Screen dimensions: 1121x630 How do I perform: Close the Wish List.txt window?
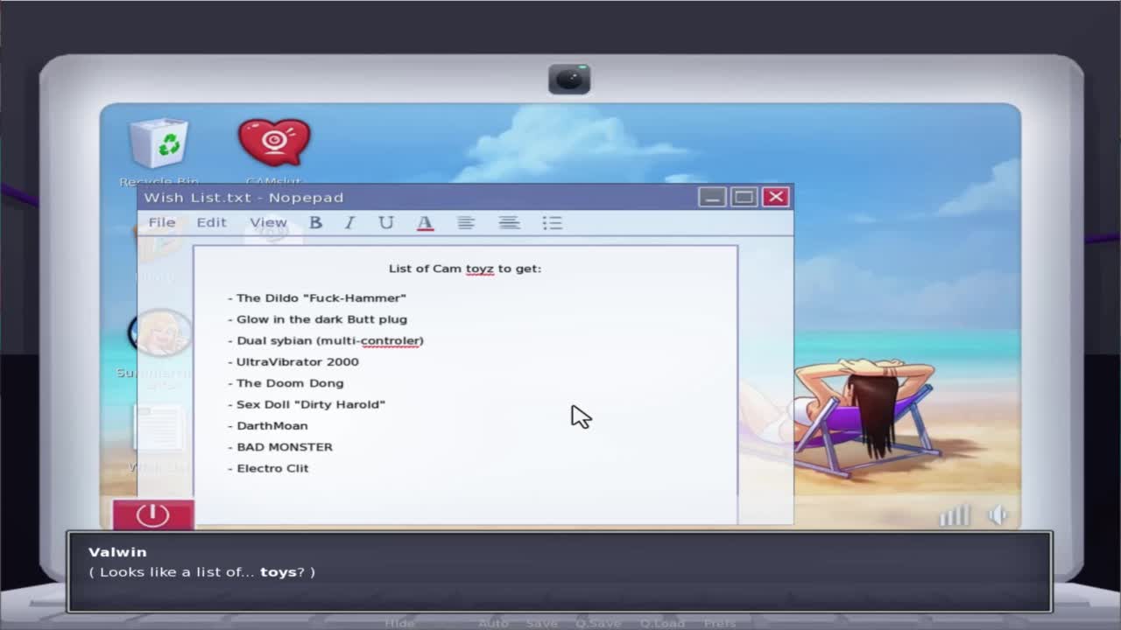click(775, 197)
